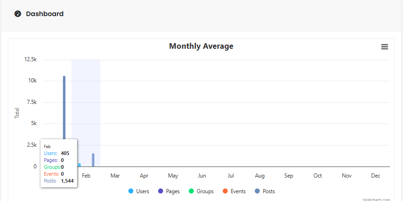Screen dimensions: 403x201
Task: Click the Monthly Average chart title
Action: [x=201, y=46]
